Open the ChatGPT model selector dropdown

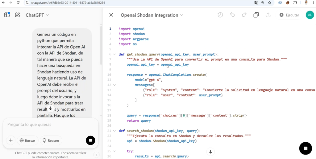click(37, 15)
